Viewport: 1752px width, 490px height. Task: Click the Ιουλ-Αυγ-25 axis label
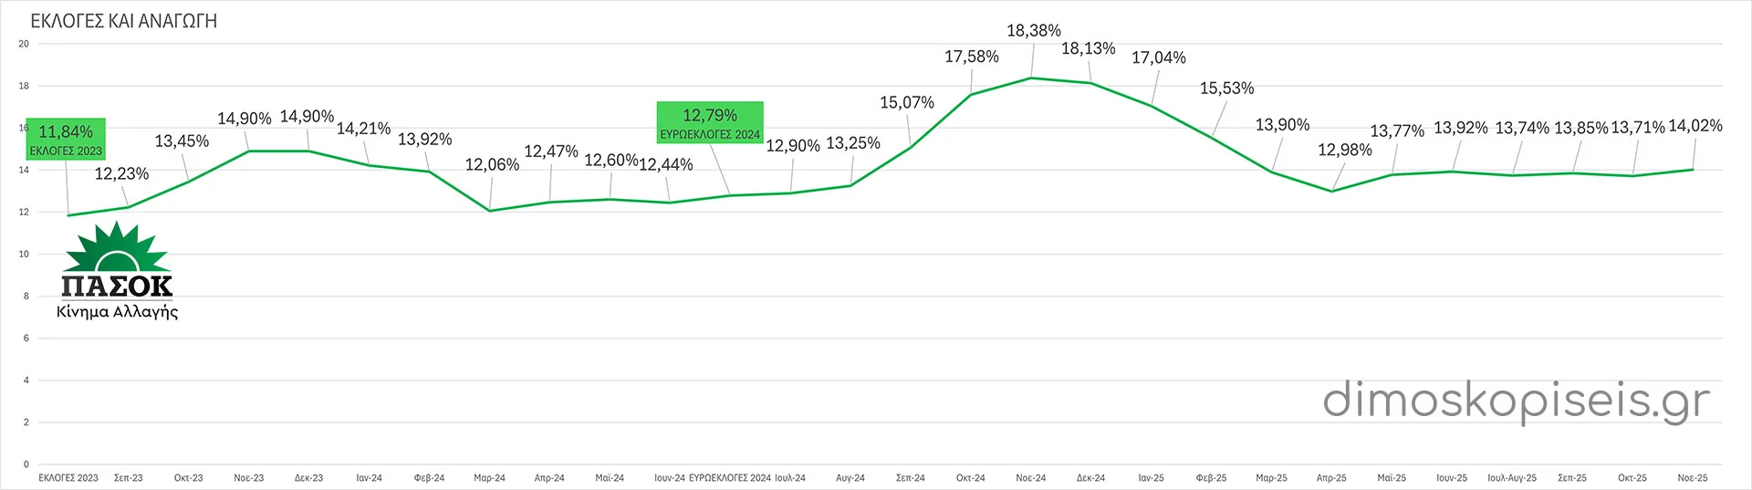[x=1511, y=478]
